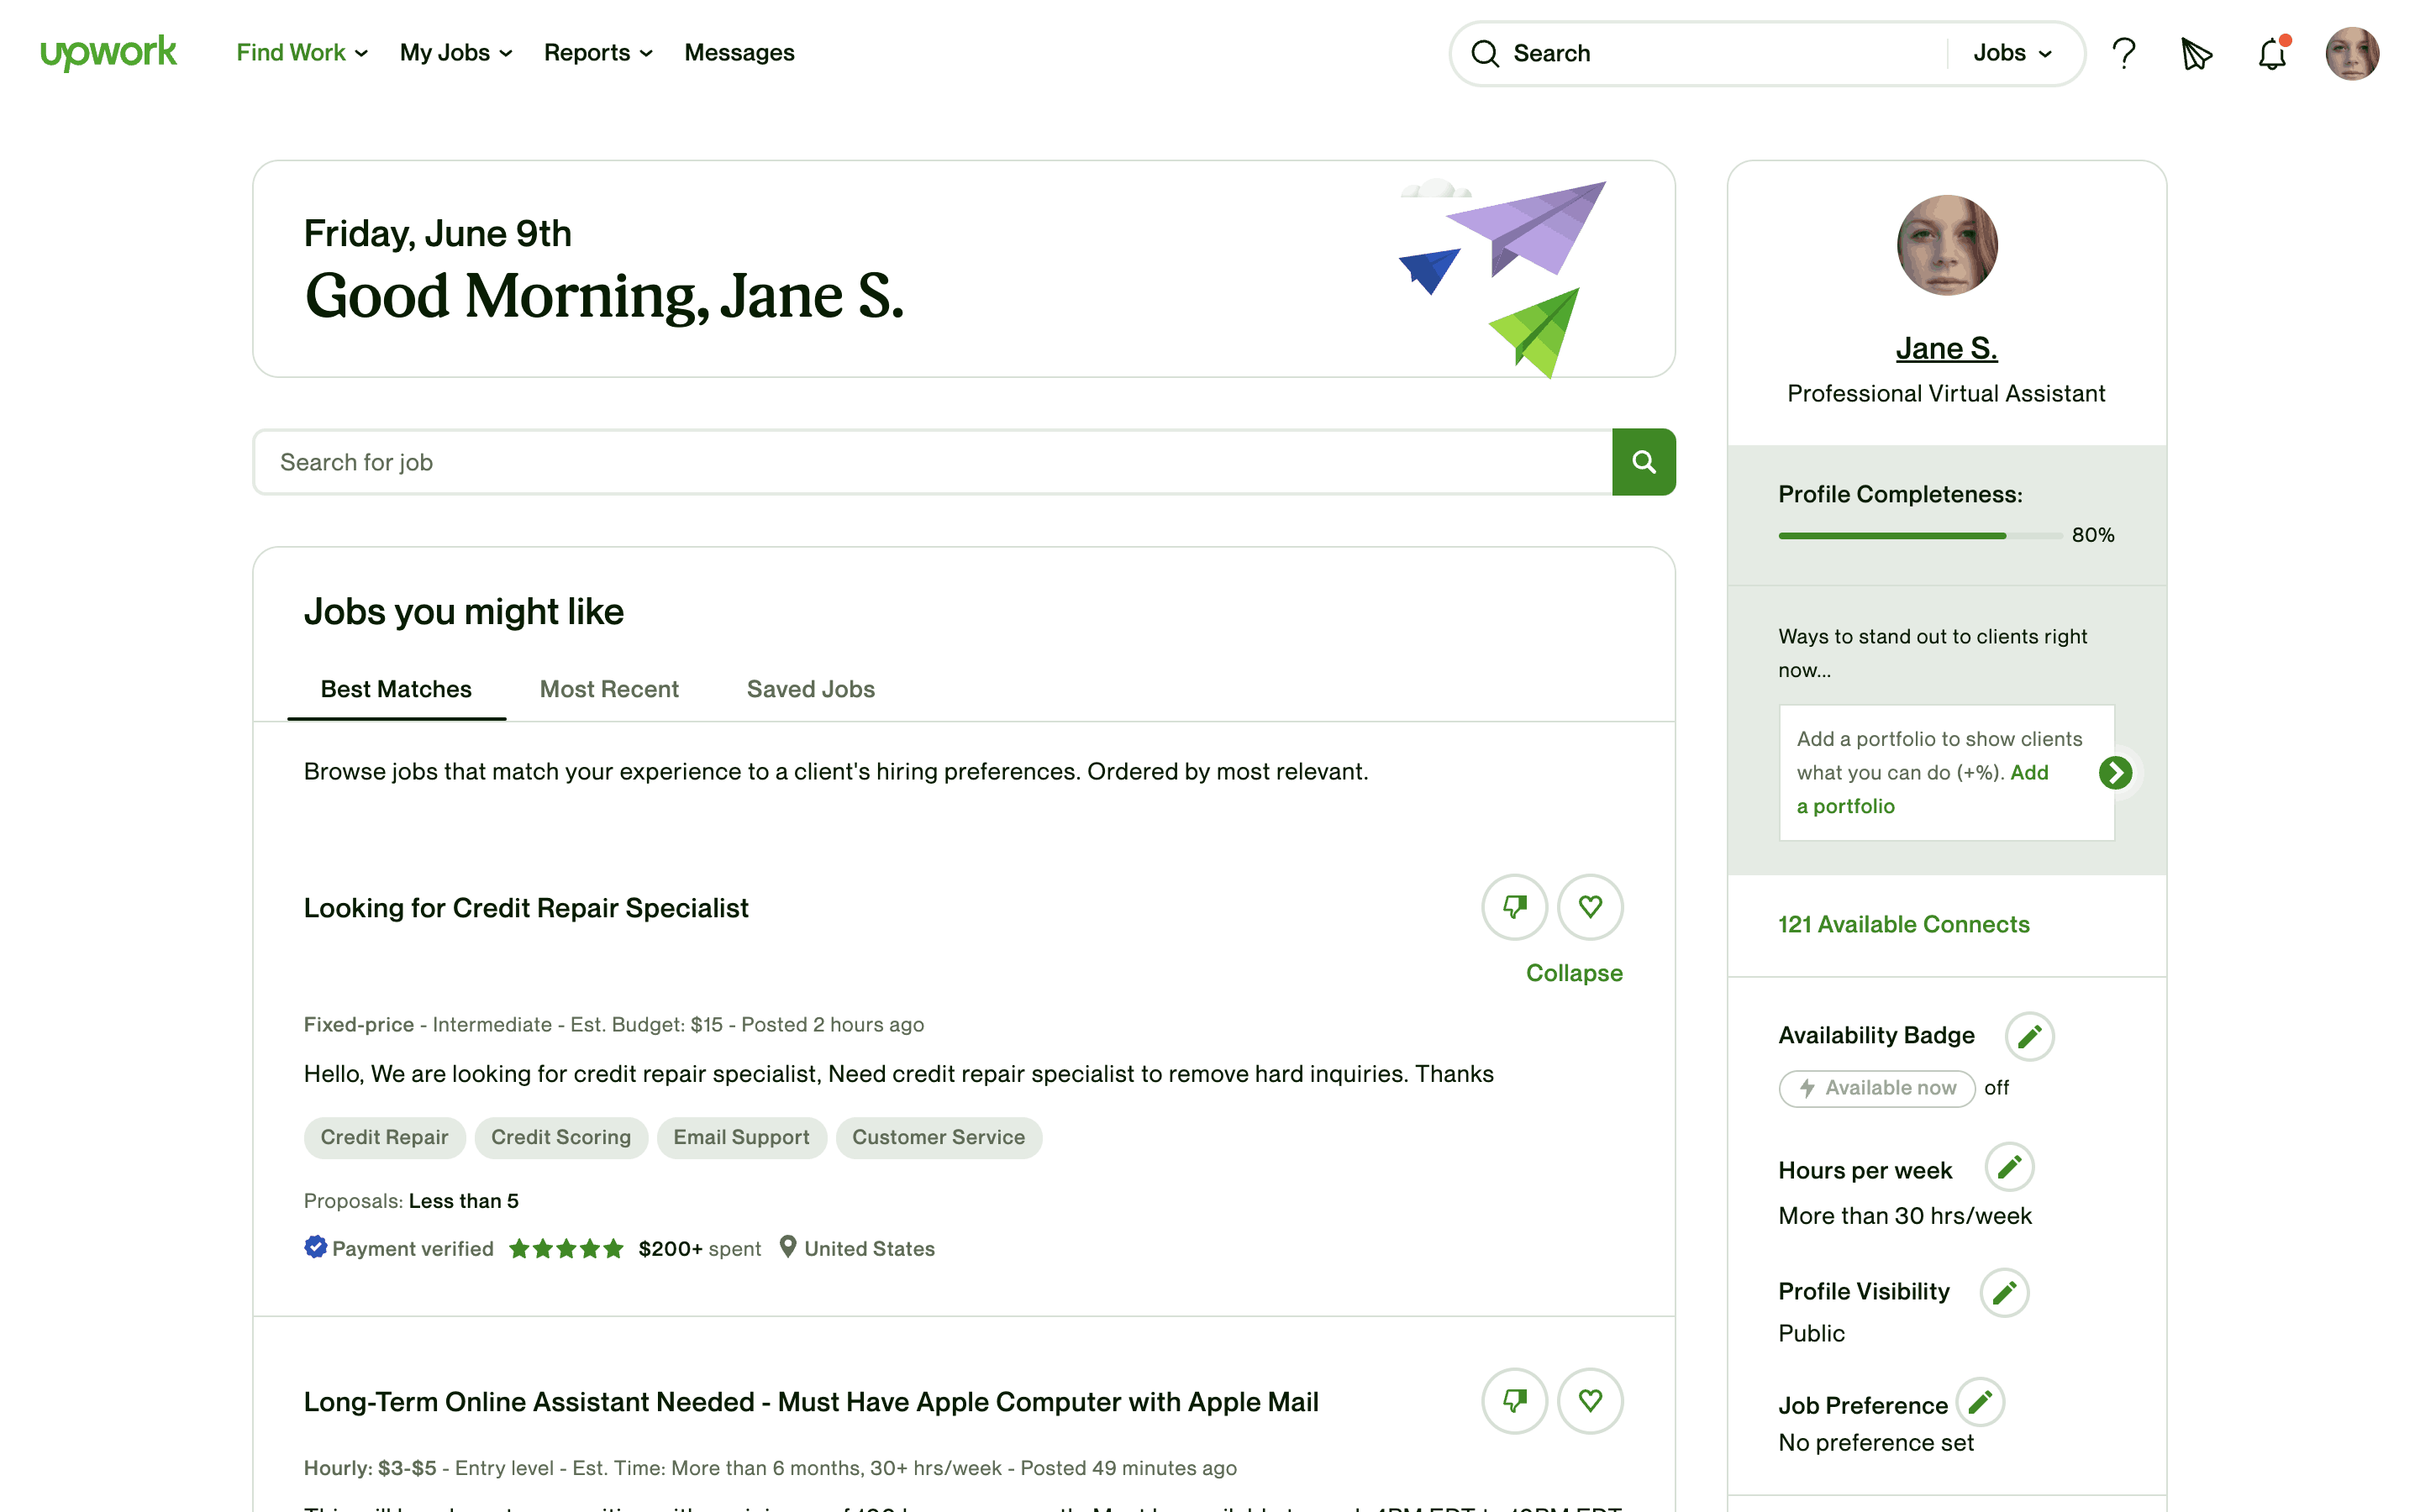
Task: Edit the Job Preference setting
Action: (1980, 1402)
